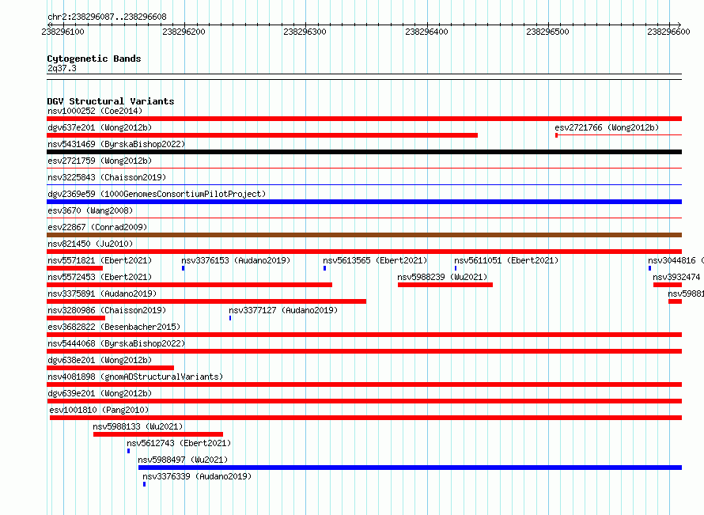
Task: Open nsv4081898 (gnomADStructuralVariants) label
Action: click(135, 377)
